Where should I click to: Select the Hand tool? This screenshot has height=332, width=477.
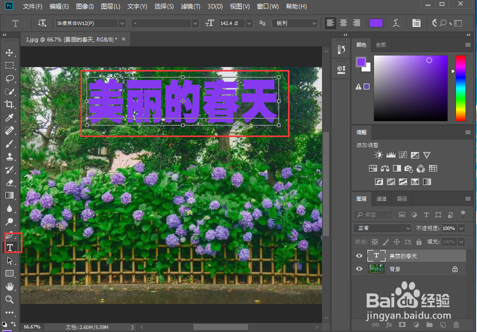coord(9,286)
